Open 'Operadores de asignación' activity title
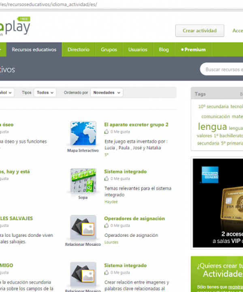This screenshot has height=292, width=243. tap(134, 219)
